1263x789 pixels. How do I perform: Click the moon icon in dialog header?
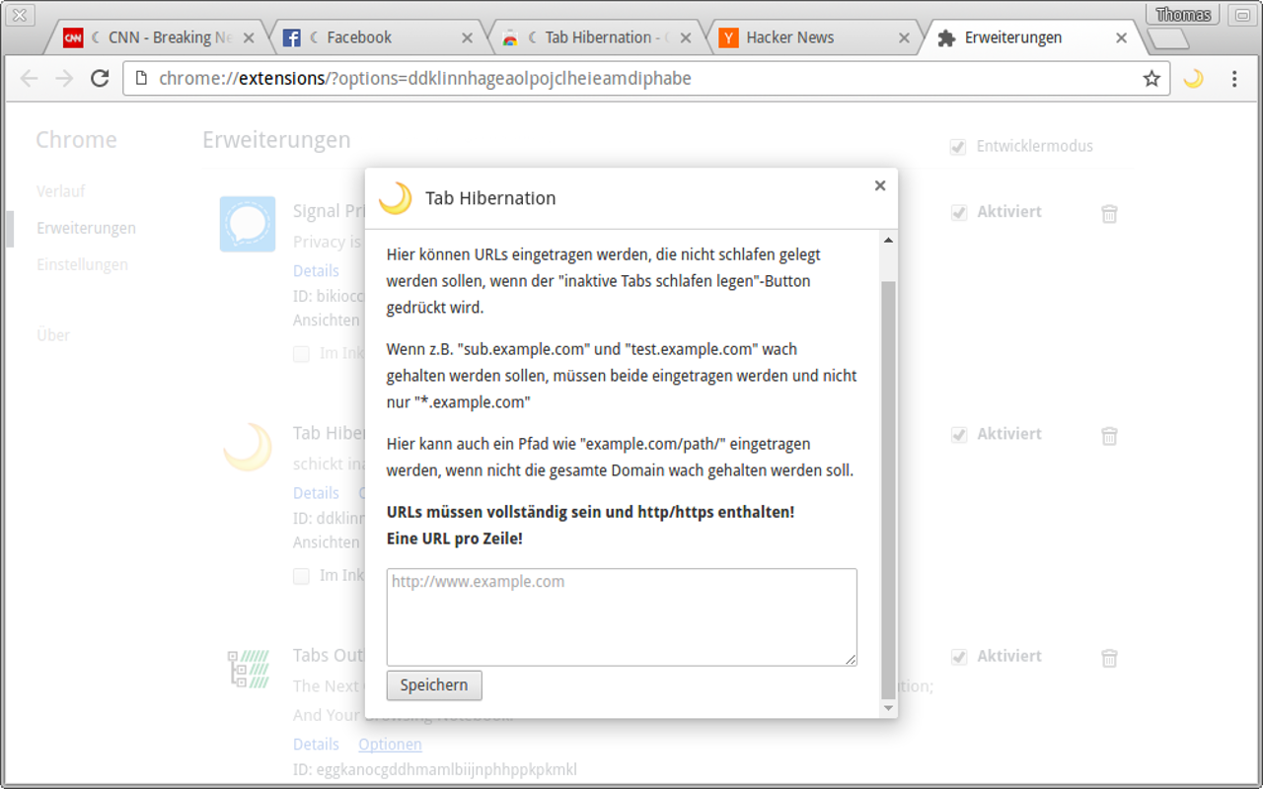coord(396,198)
